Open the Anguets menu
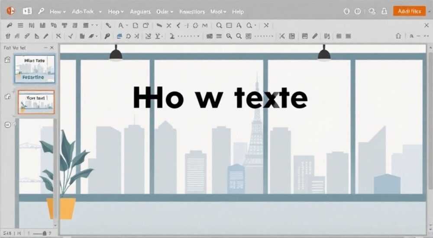 (x=140, y=12)
